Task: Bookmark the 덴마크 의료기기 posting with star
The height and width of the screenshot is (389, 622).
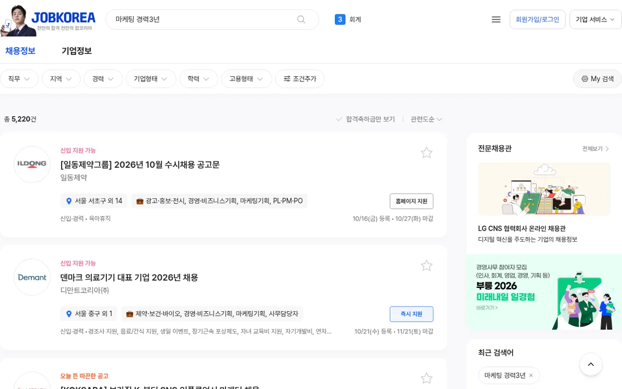Action: (x=427, y=266)
